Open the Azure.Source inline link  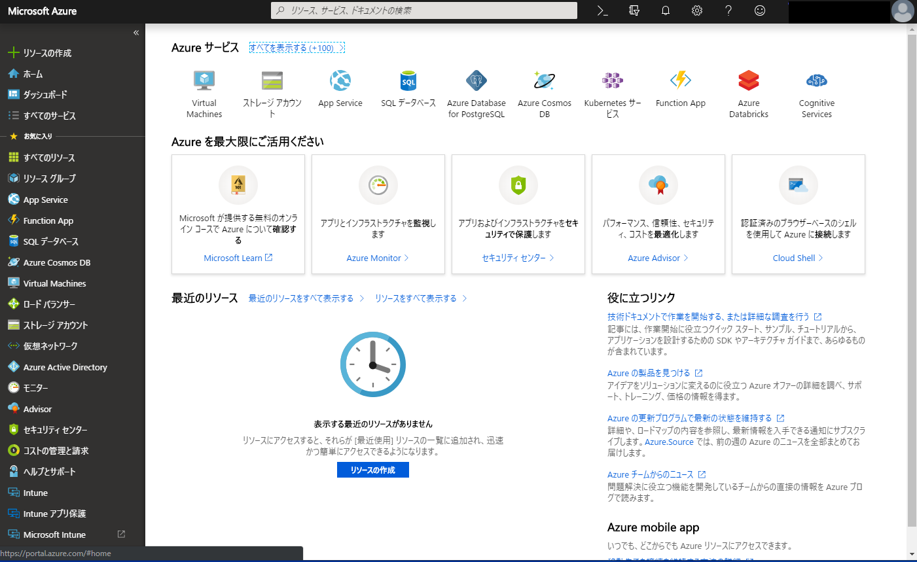pyautogui.click(x=669, y=442)
